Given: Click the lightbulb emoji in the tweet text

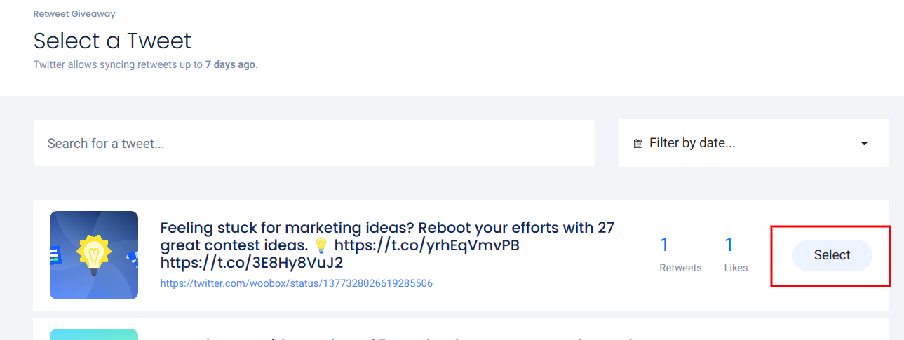Looking at the screenshot, I should pos(321,245).
